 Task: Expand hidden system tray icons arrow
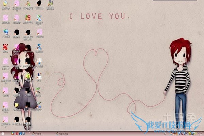165,134
